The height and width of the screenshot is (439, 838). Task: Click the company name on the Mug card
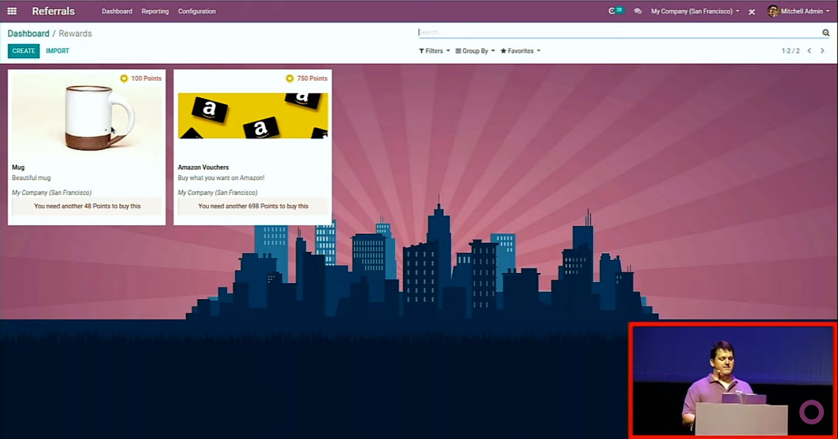[52, 193]
